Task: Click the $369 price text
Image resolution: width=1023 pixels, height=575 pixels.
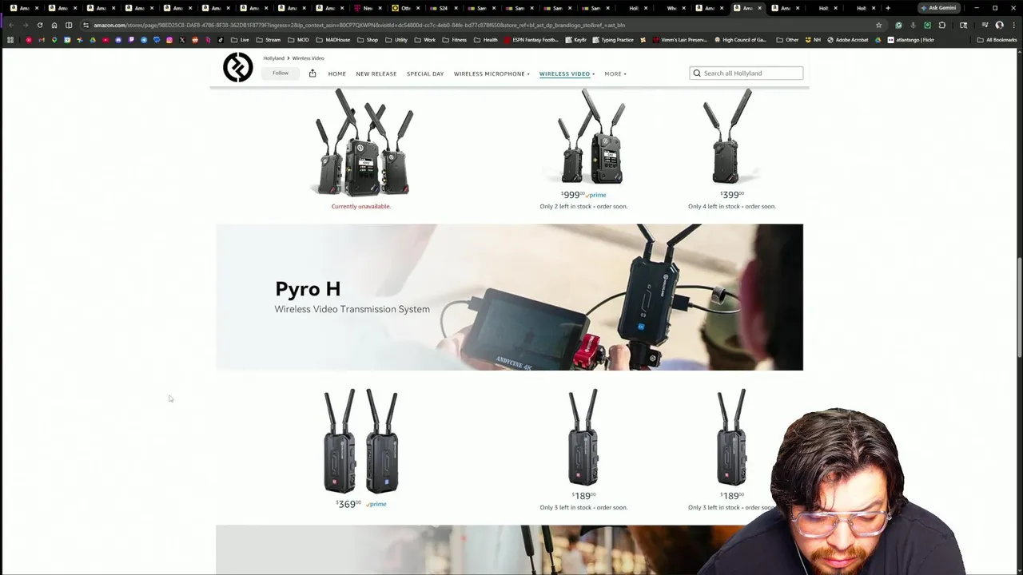Action: pyautogui.click(x=348, y=504)
